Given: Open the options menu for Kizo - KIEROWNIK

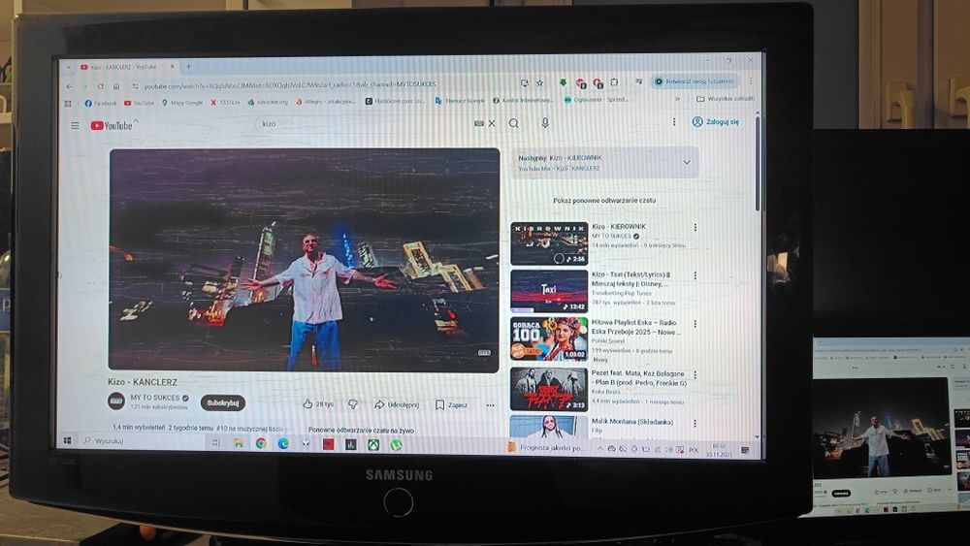Looking at the screenshot, I should pyautogui.click(x=695, y=228).
